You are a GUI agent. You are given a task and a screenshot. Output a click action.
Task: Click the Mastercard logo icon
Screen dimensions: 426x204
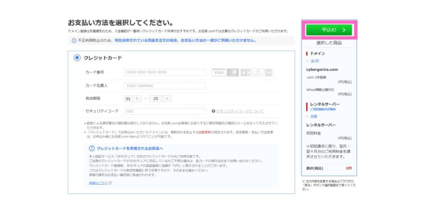pos(233,72)
